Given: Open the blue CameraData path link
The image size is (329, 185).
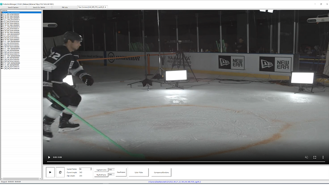Looking at the screenshot, I should click(x=175, y=182).
